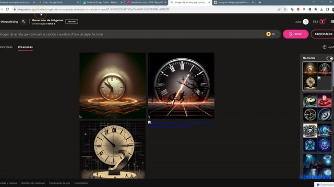Switch to the Explorar ideas tab
This screenshot has width=334, height=187.
pos(6,47)
